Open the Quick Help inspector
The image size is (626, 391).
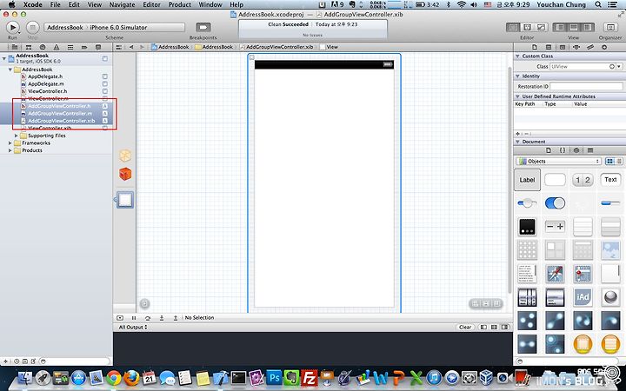coord(549,47)
